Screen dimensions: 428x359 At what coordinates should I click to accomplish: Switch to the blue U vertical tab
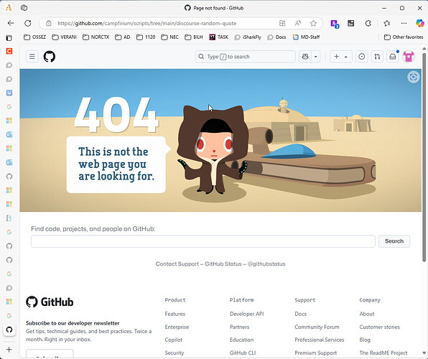click(9, 93)
